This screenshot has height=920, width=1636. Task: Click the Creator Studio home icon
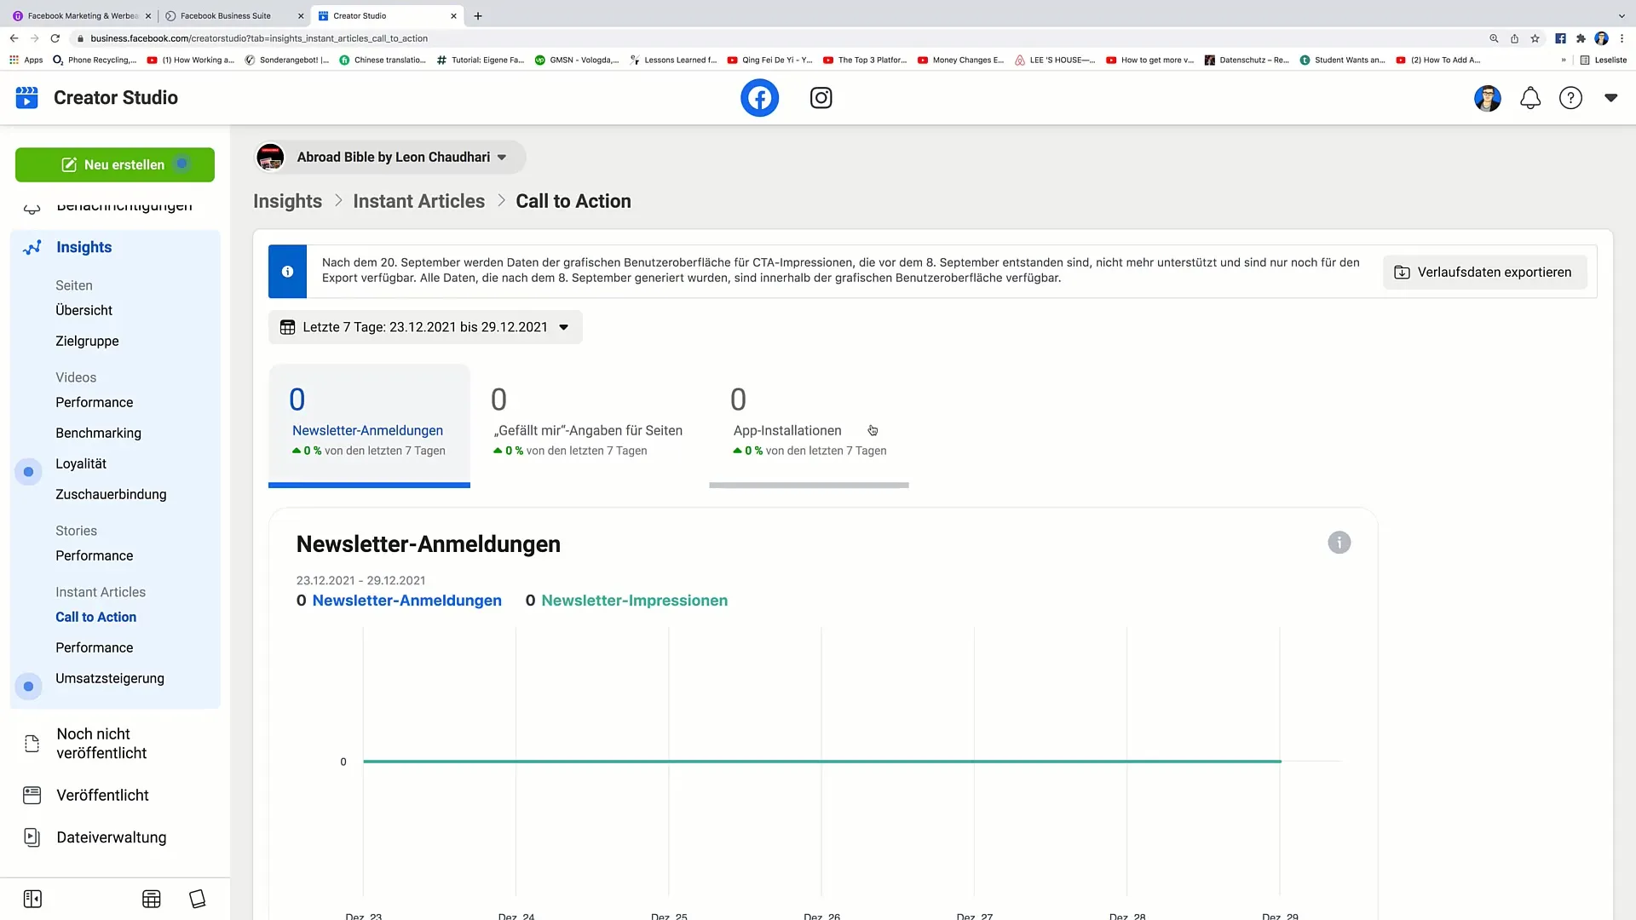point(27,98)
